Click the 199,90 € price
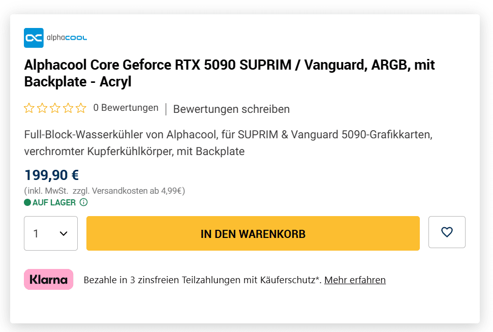The image size is (493, 332). tap(51, 175)
